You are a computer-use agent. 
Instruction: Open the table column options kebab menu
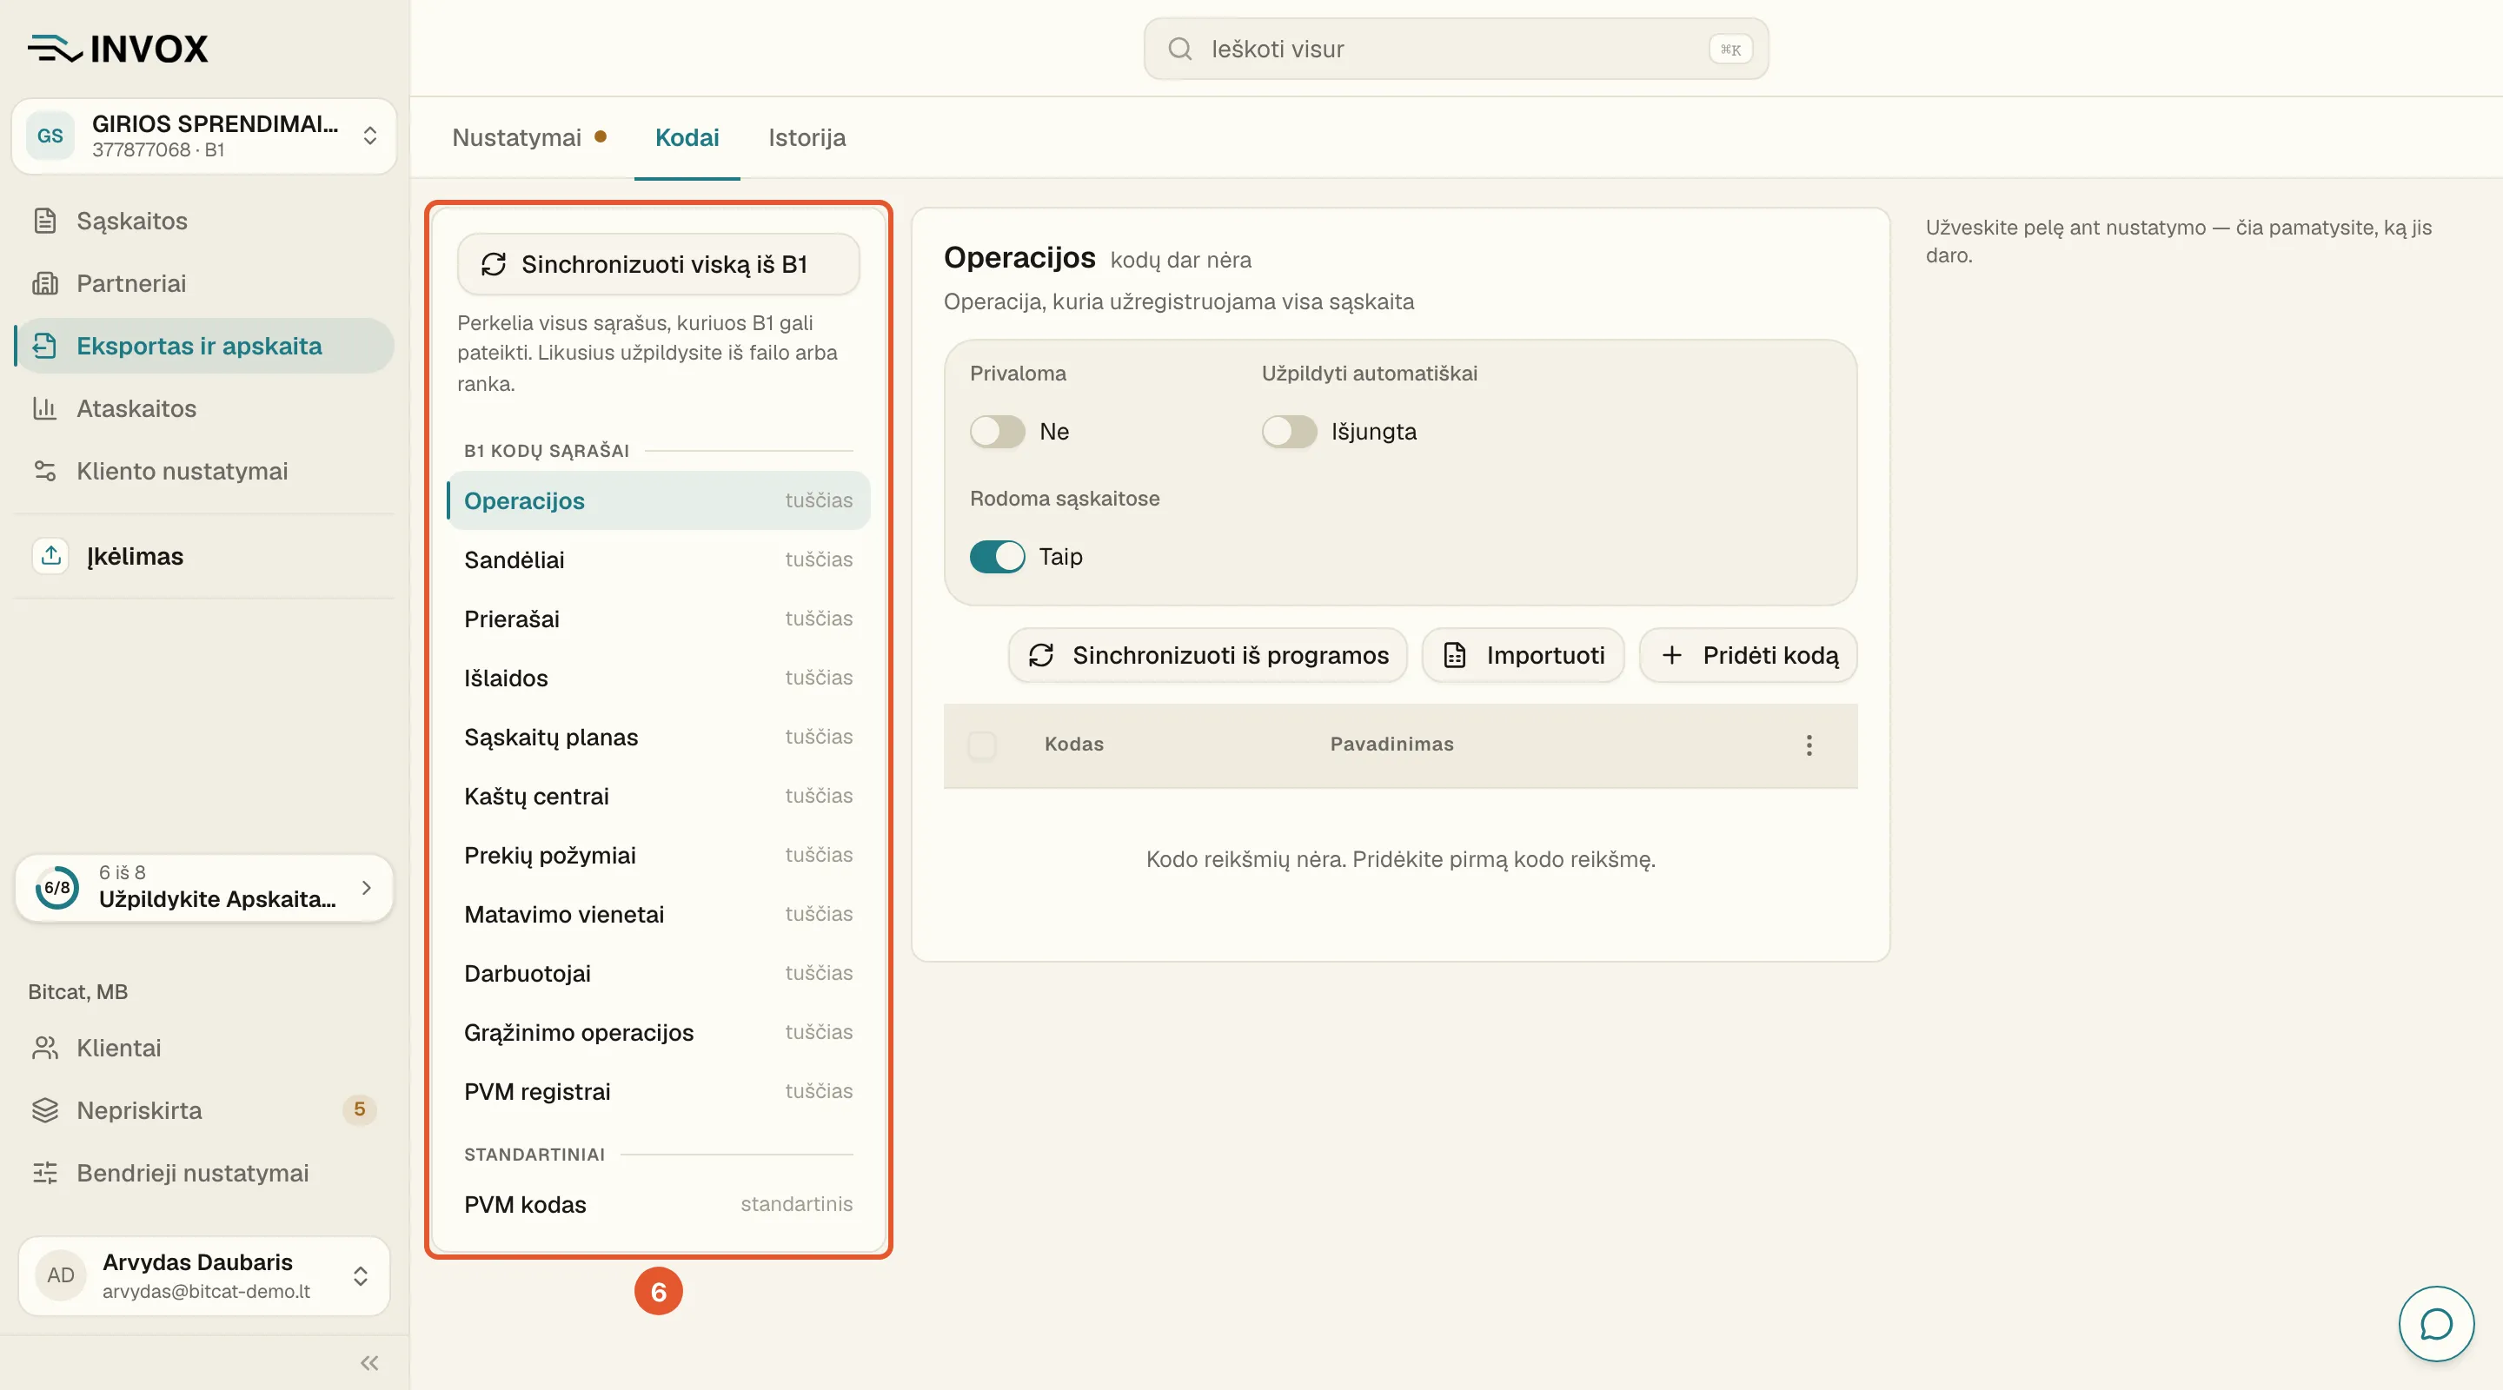(x=1809, y=745)
